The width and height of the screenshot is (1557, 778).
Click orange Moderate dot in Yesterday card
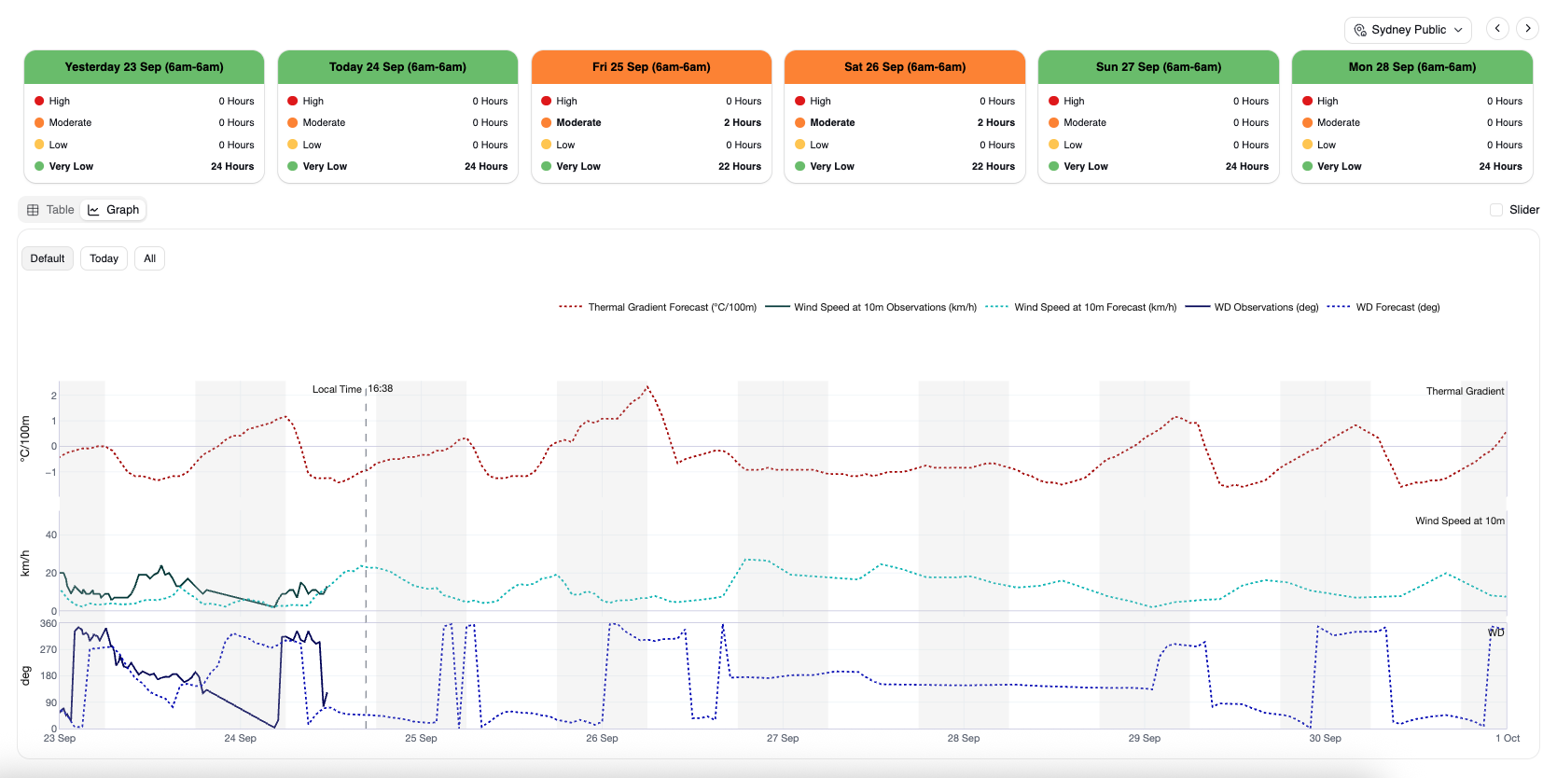[39, 122]
